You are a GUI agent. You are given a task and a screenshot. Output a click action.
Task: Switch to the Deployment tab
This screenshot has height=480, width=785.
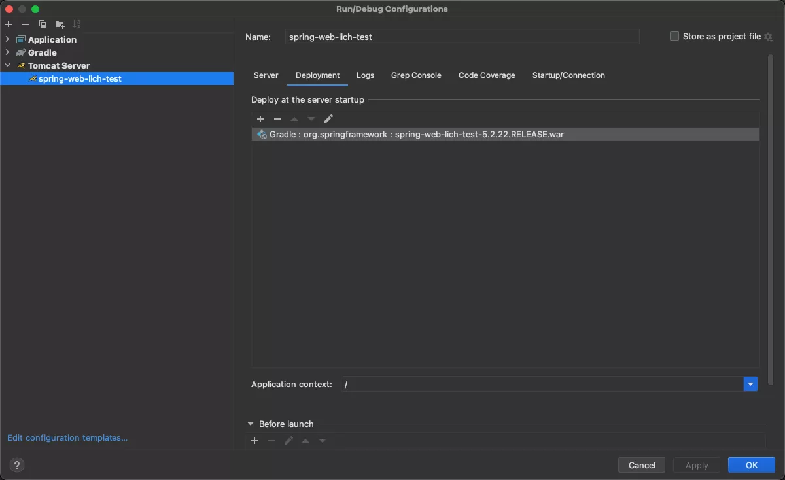click(317, 75)
